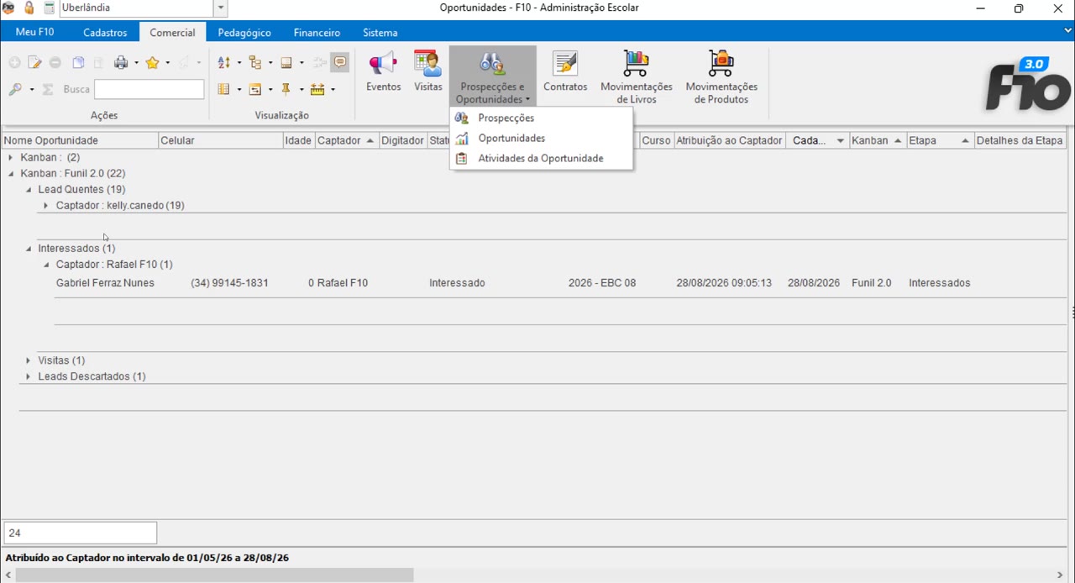This screenshot has width=1075, height=583.
Task: Expand the 'Kanban : (2)' group
Action: click(10, 157)
